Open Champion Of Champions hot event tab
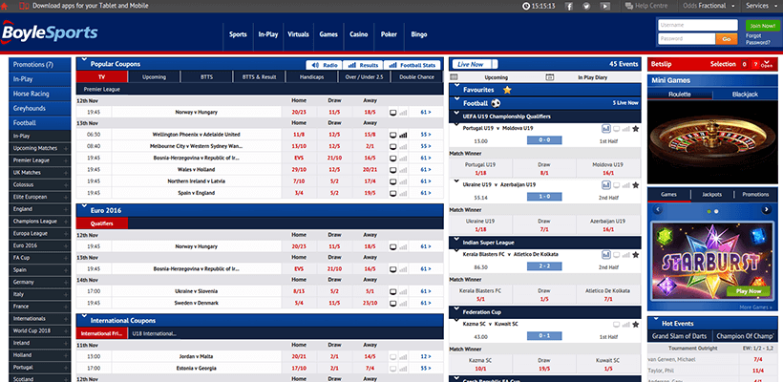Viewport: 783px width, 382px height. pyautogui.click(x=745, y=336)
